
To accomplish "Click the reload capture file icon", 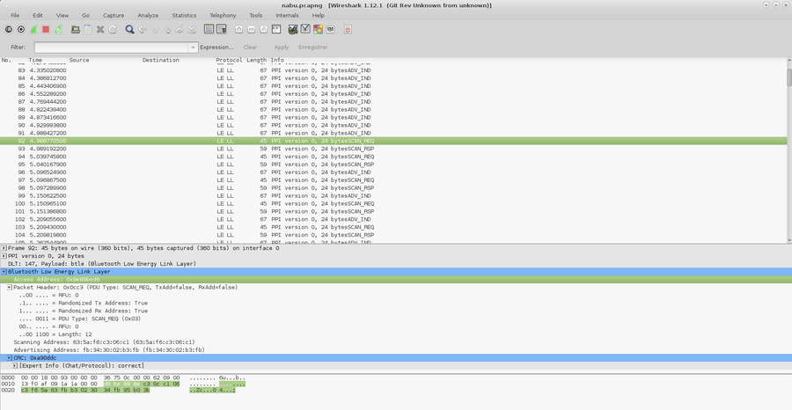I will tap(113, 29).
